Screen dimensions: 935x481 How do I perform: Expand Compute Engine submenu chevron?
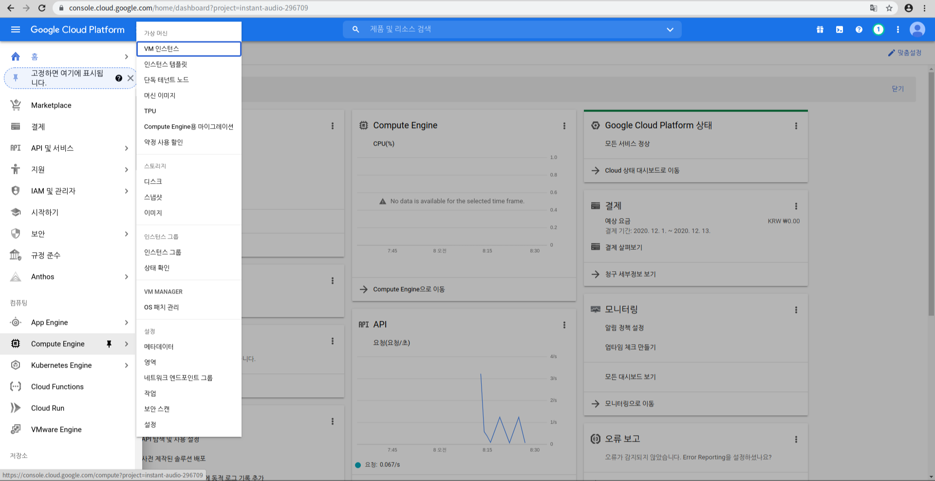point(127,344)
